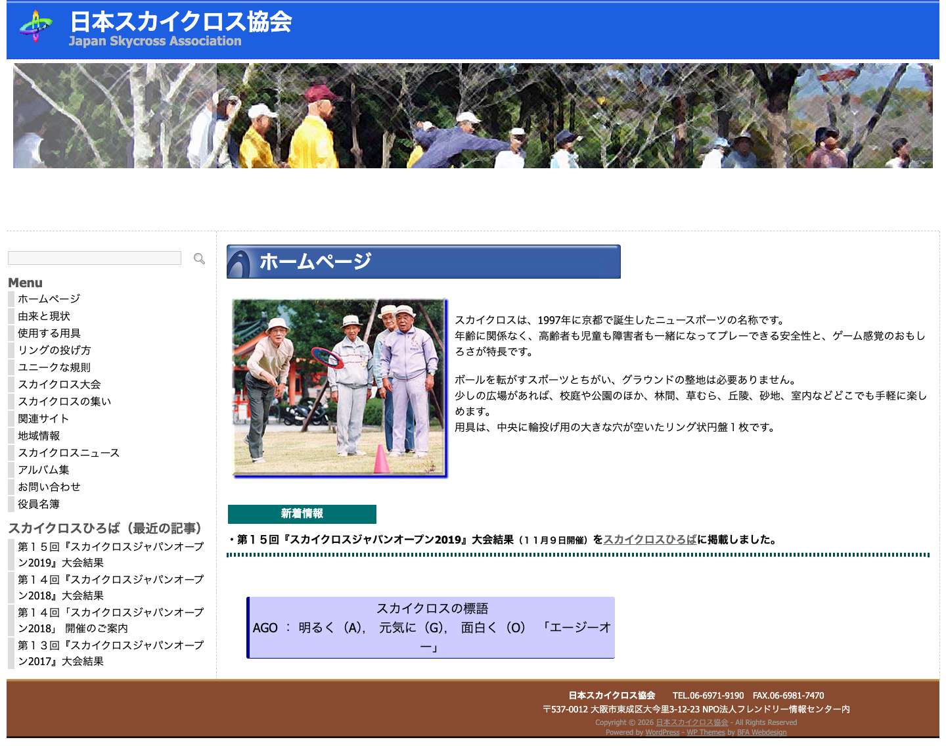Select リングの投げ方 from the menu
The height and width of the screenshot is (746, 946).
[x=54, y=350]
